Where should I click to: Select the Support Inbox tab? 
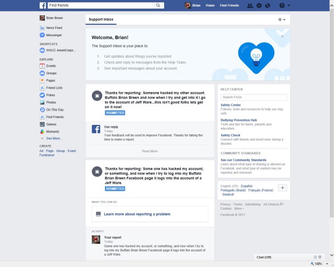101,20
